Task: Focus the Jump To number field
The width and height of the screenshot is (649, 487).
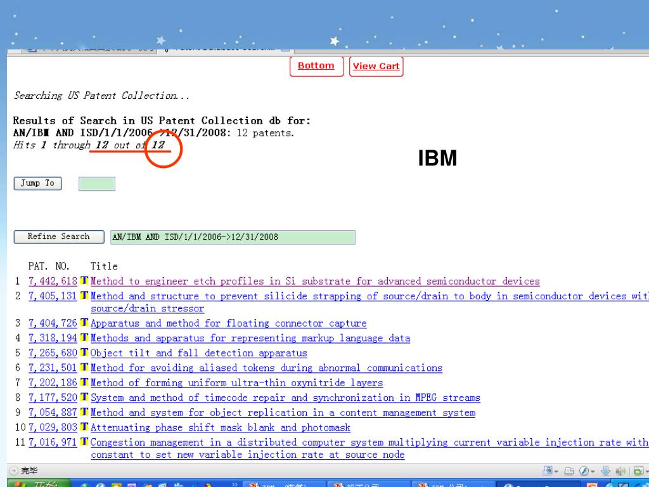Action: (97, 184)
